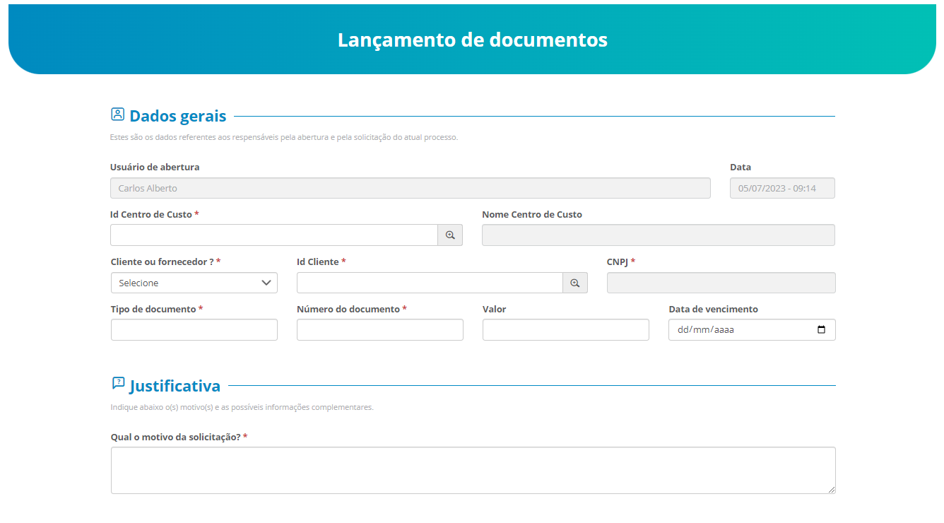Click the Nome Centro de Custo field

(658, 235)
